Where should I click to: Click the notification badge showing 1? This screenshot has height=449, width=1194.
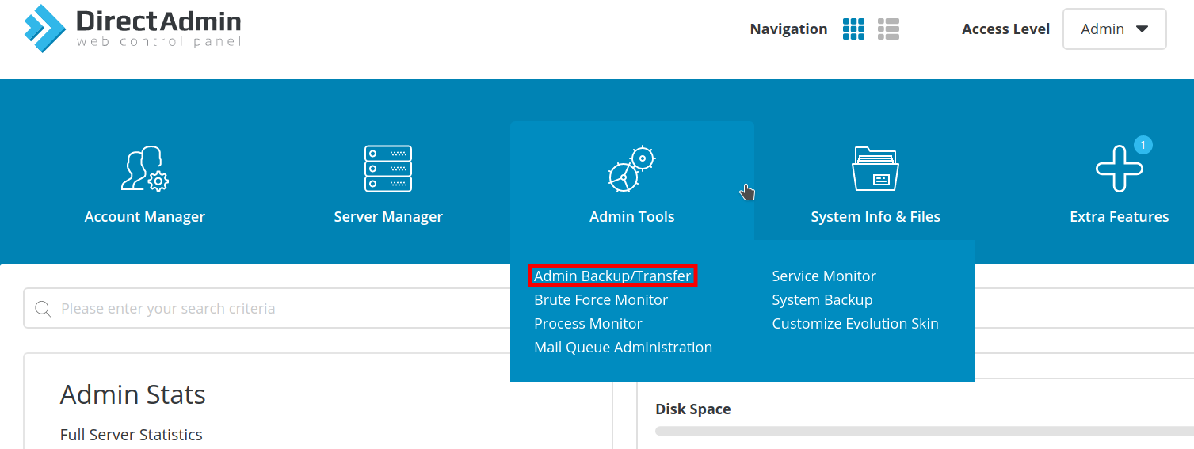click(1143, 145)
